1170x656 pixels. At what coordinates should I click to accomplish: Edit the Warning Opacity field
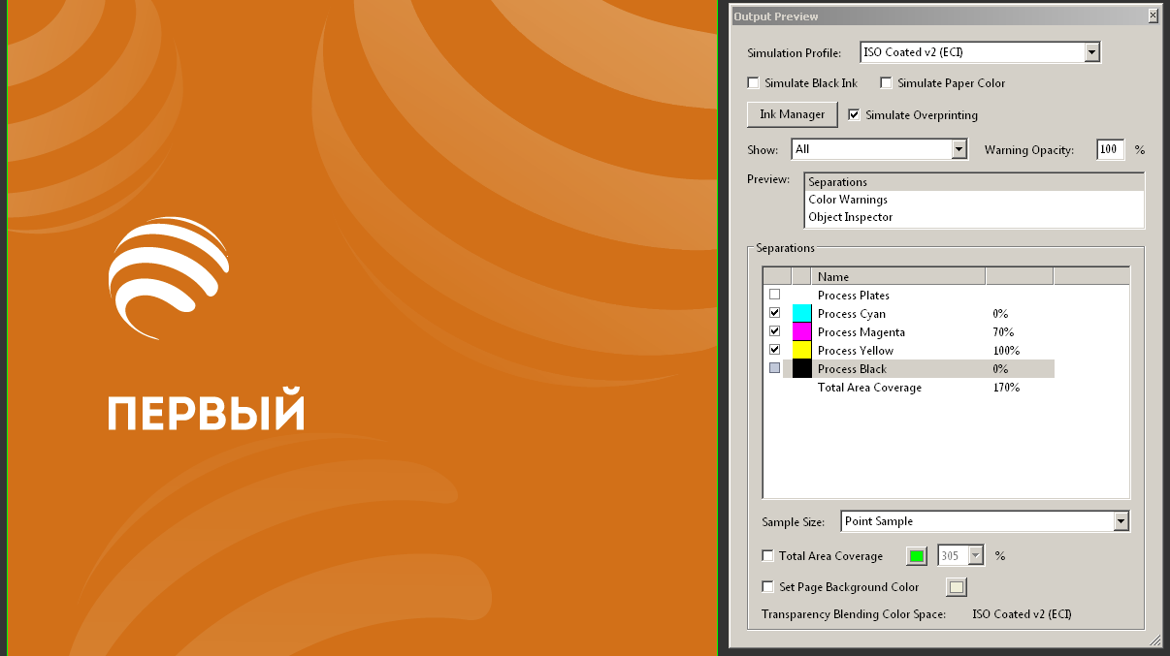1111,149
